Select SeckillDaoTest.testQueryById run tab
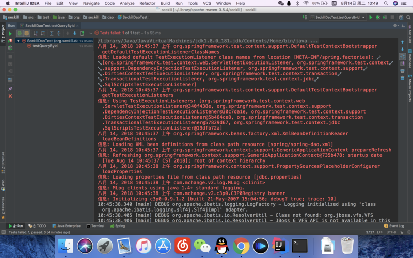 coord(47,26)
